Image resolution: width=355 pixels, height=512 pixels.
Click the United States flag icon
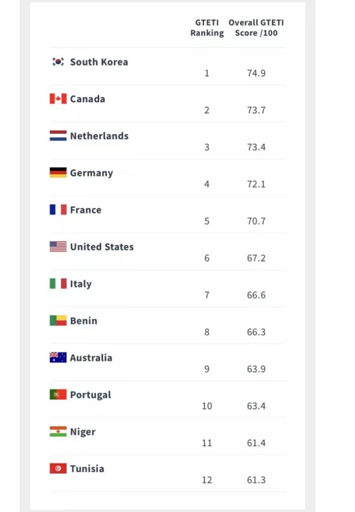point(58,247)
